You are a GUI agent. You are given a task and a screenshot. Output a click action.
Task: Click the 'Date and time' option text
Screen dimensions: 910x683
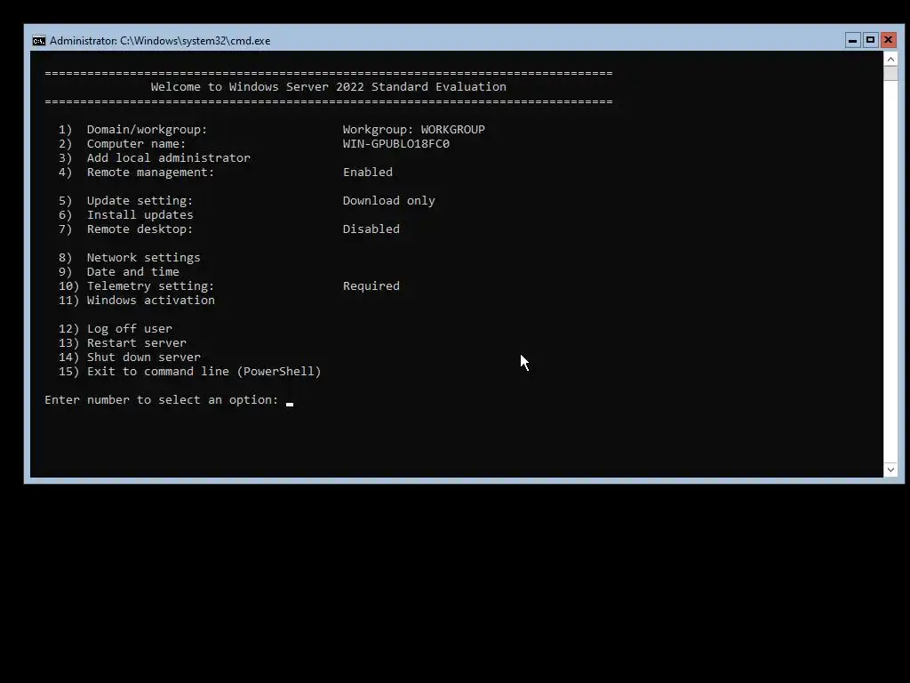click(133, 272)
